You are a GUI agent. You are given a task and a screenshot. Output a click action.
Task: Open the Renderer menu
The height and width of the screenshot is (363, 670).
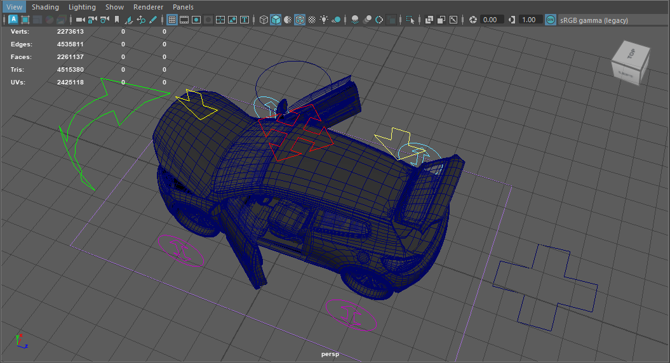click(x=148, y=7)
